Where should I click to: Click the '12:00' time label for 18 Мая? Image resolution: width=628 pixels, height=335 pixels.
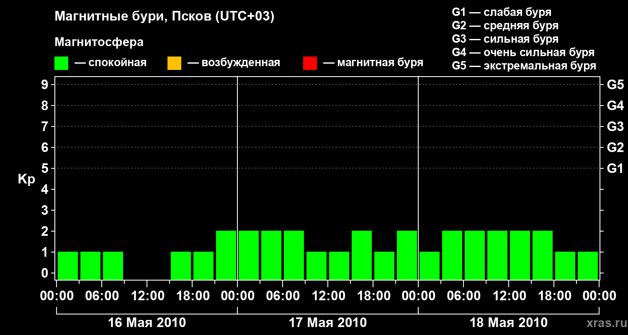point(509,296)
